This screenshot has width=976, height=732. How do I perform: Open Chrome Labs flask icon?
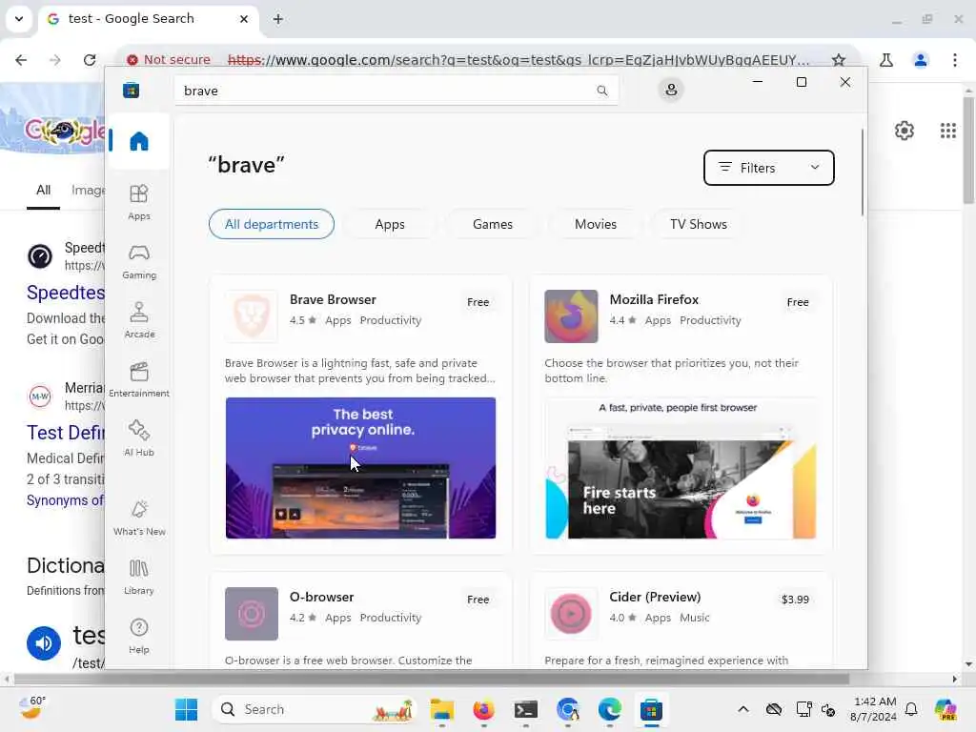886,60
